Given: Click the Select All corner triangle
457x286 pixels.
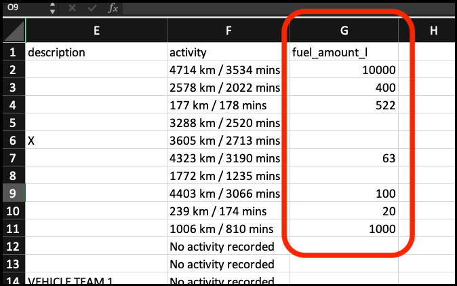Looking at the screenshot, I should click(x=14, y=30).
